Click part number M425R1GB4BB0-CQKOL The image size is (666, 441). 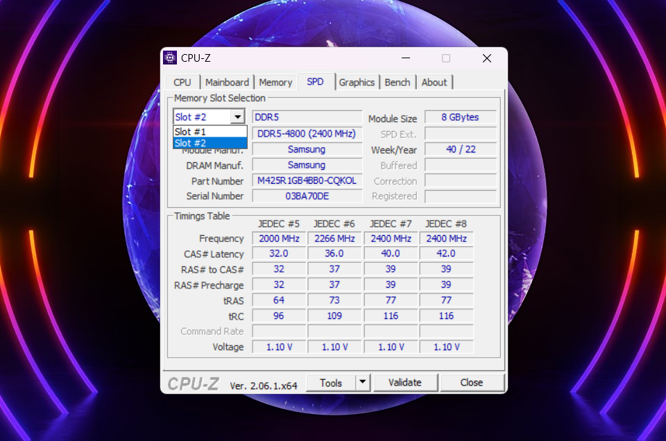click(307, 181)
